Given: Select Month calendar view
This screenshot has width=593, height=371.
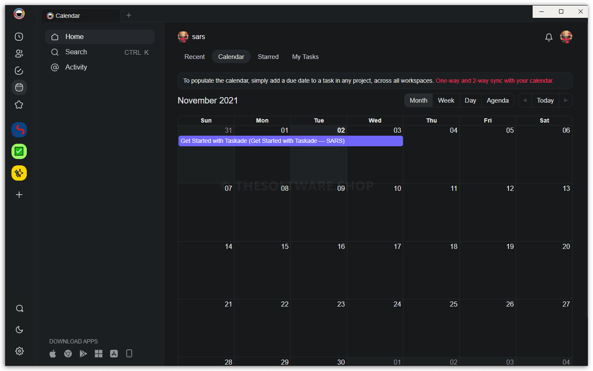Looking at the screenshot, I should click(x=419, y=100).
